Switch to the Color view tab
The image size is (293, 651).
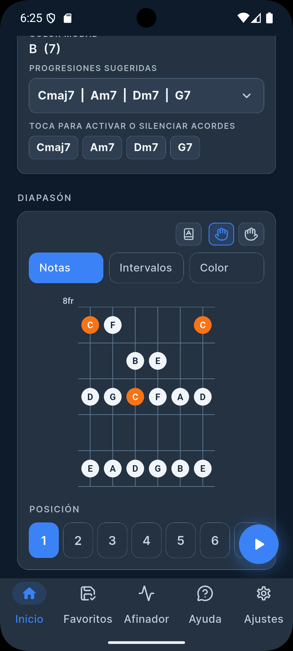[227, 268]
